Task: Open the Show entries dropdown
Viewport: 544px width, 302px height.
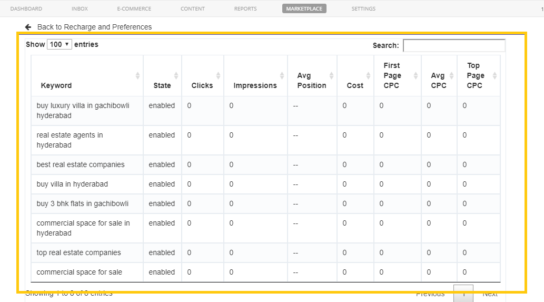Action: click(x=60, y=44)
